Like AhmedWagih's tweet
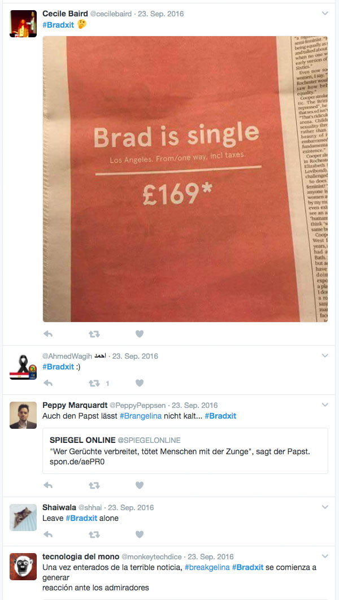 [x=140, y=383]
